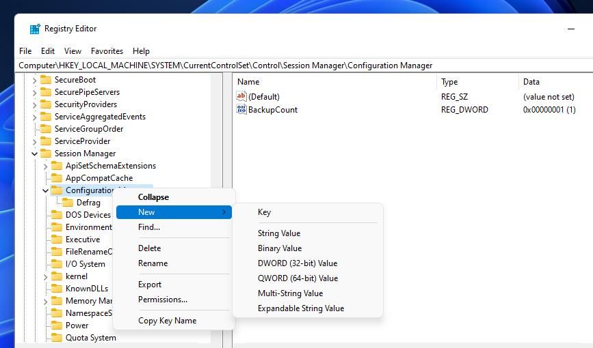Open the View menu
The height and width of the screenshot is (348, 593).
(73, 51)
